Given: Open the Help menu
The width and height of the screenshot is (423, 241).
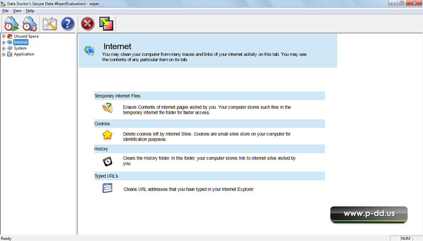Looking at the screenshot, I should (30, 11).
